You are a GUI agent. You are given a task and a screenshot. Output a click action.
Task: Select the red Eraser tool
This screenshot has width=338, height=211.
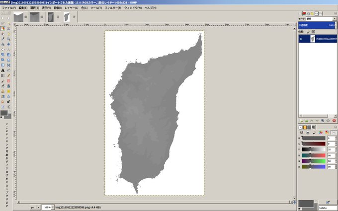pyautogui.click(x=8, y=81)
